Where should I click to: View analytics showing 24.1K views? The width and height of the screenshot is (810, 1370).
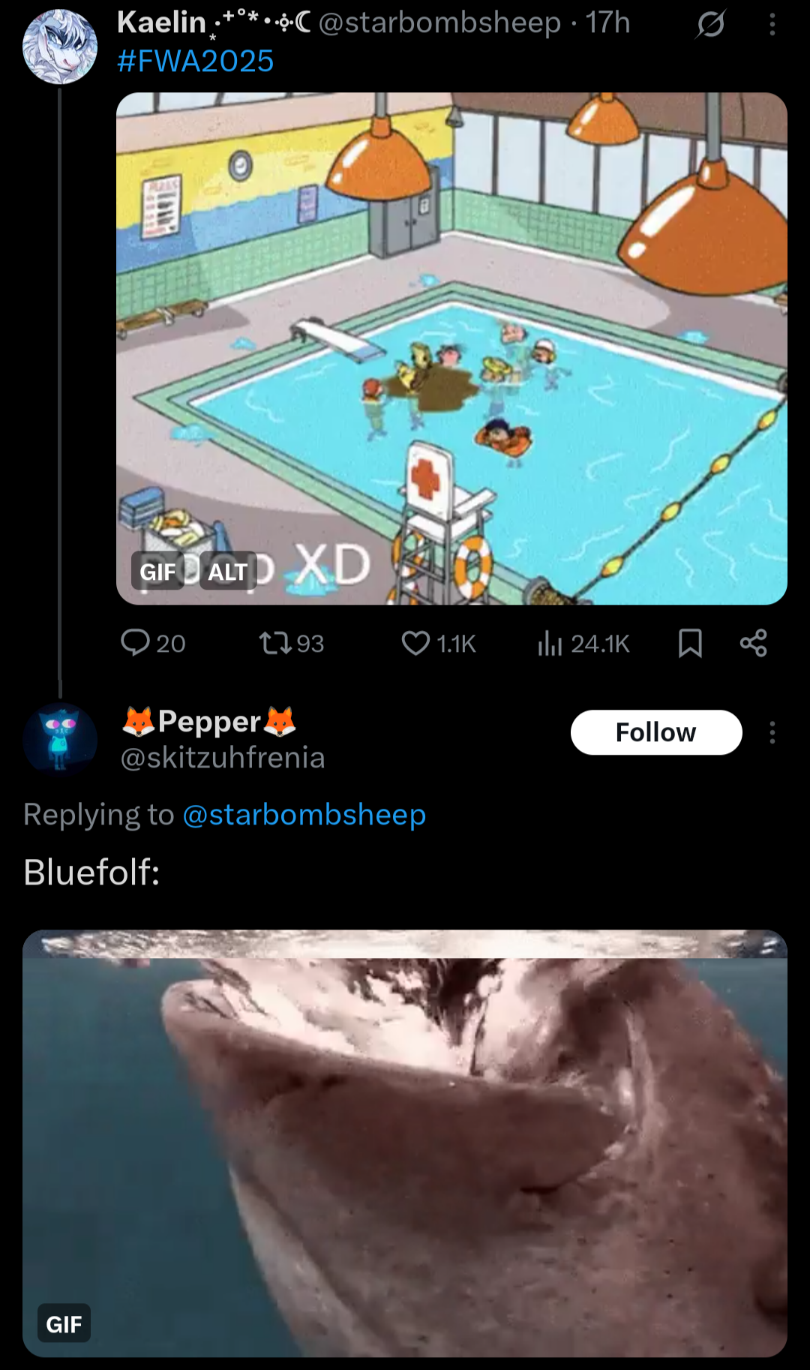tap(583, 643)
